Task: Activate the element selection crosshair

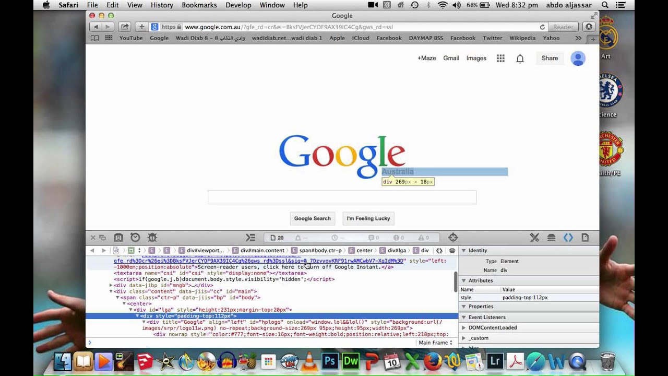Action: tap(453, 238)
